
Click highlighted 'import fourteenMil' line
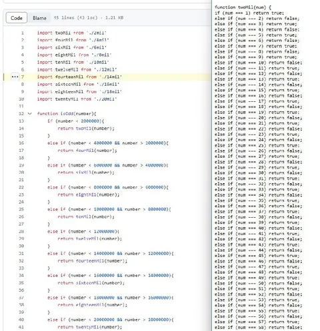pyautogui.click(x=79, y=77)
